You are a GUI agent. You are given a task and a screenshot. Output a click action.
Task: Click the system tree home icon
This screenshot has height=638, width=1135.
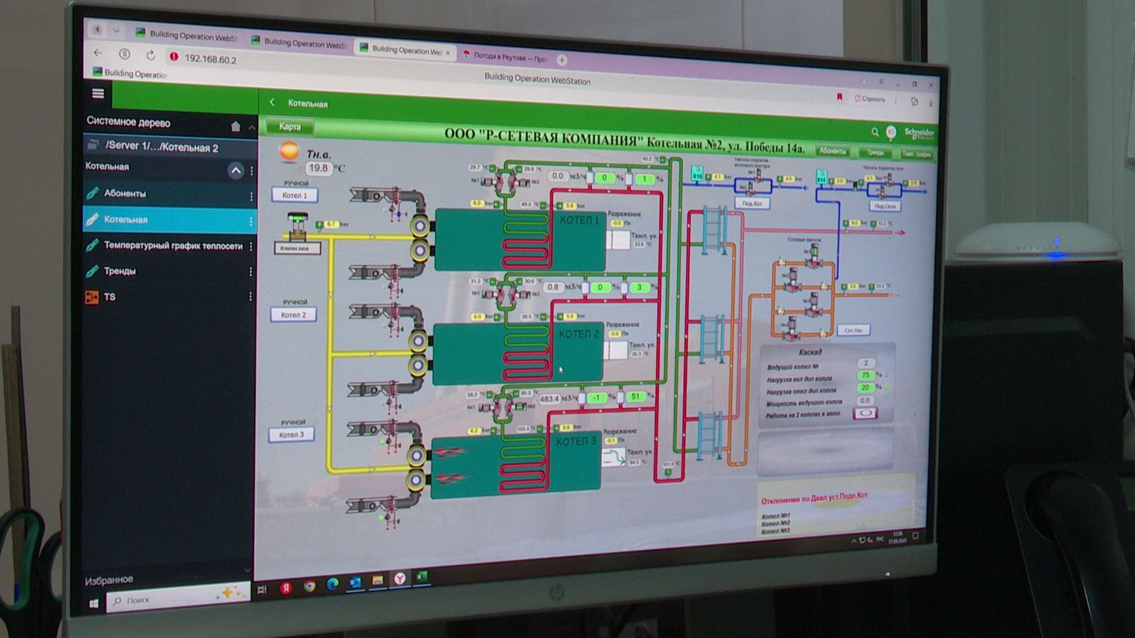tap(235, 126)
